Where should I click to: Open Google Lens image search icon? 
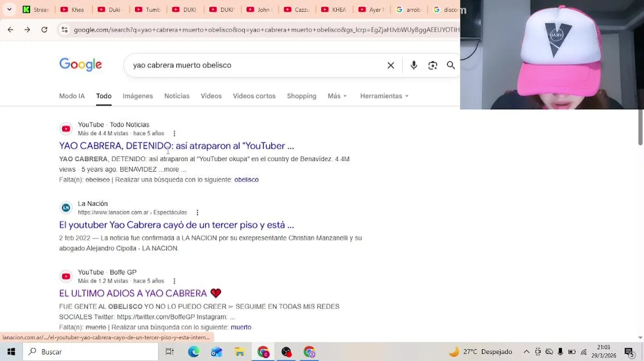432,65
